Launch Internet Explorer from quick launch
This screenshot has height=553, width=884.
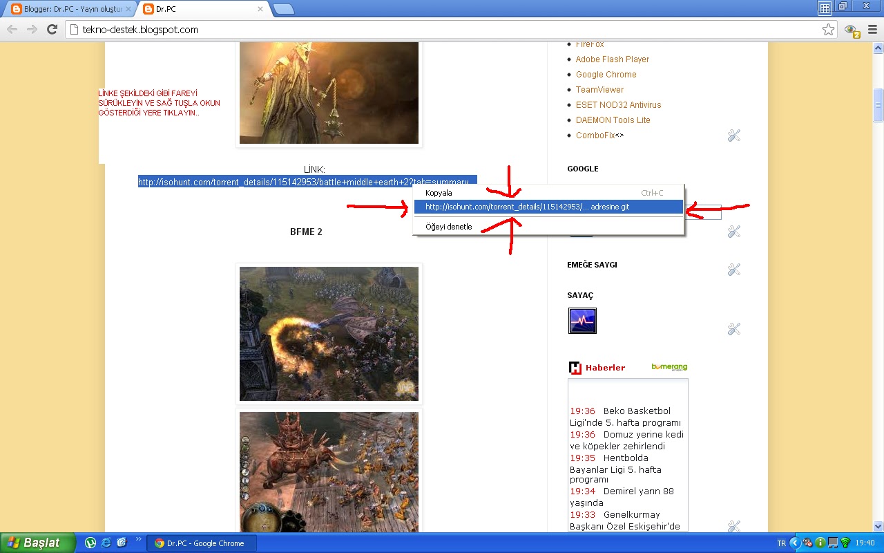click(x=106, y=543)
